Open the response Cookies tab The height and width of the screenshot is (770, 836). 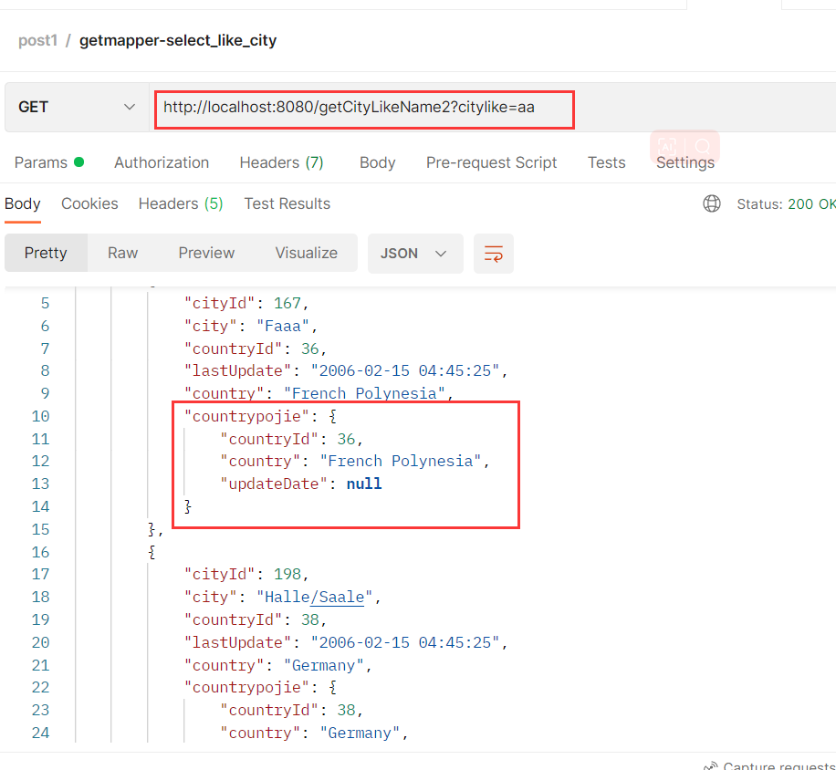pyautogui.click(x=89, y=203)
